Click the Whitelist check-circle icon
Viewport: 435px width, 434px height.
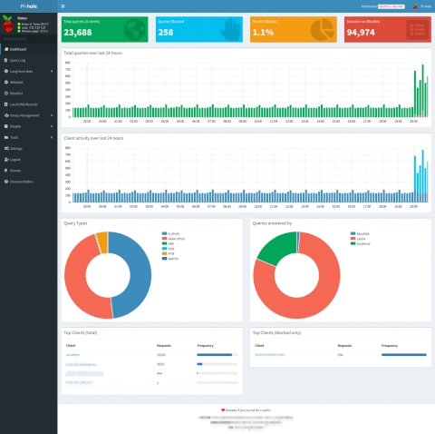pyautogui.click(x=6, y=83)
